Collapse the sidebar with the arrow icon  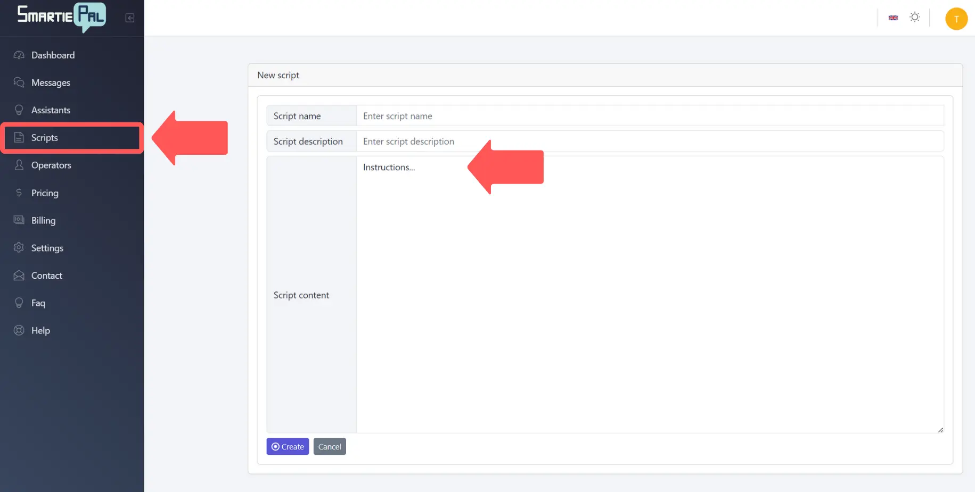point(129,18)
